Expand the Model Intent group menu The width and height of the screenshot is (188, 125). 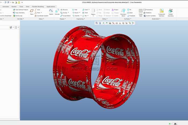(x=156, y=19)
